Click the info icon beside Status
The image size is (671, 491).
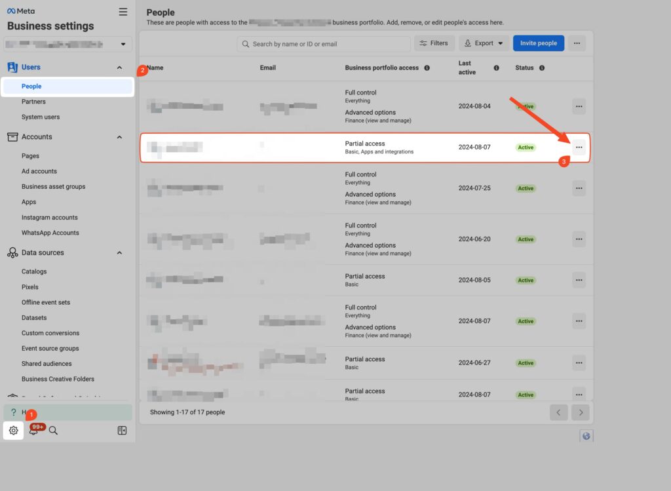coord(542,68)
